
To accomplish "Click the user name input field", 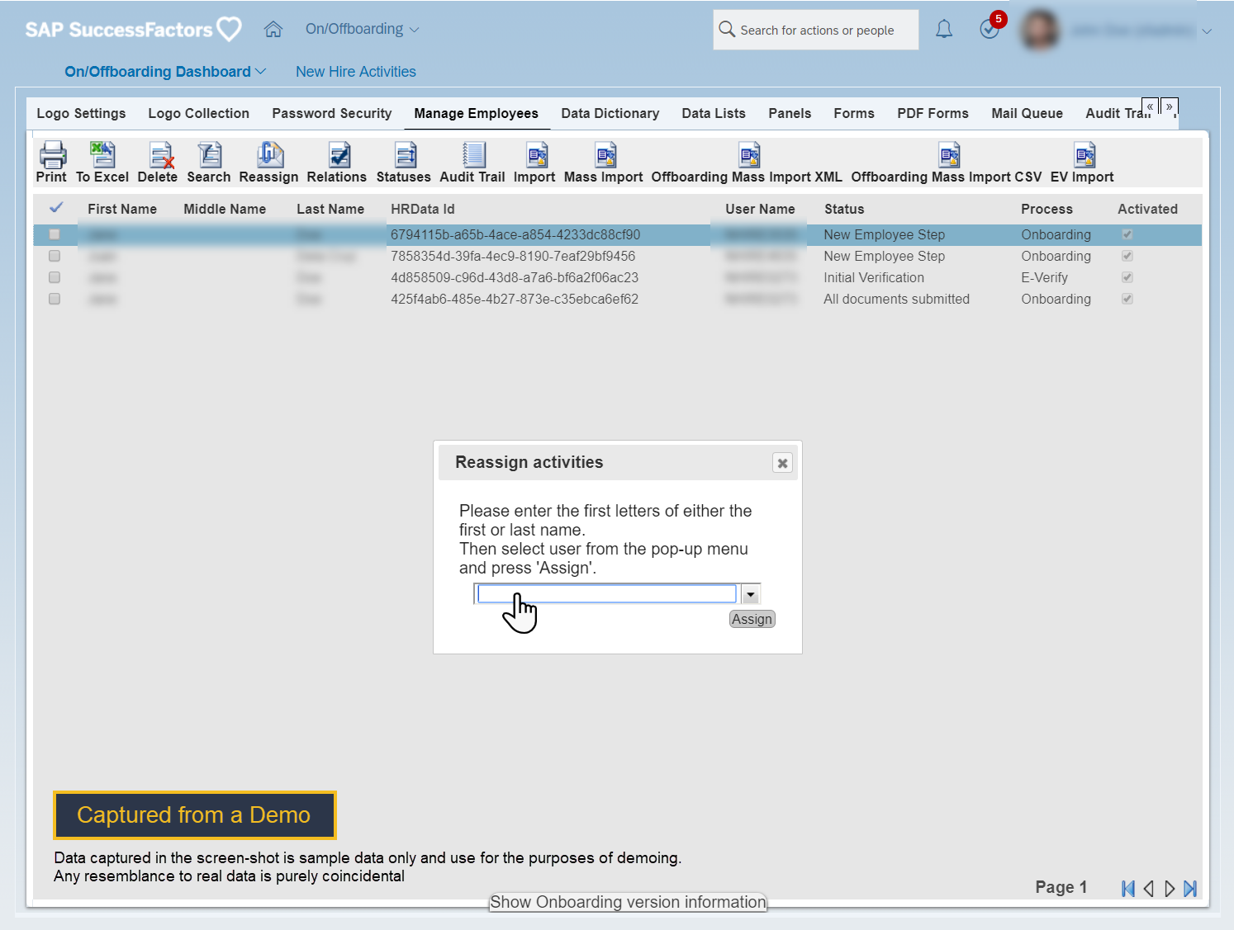I will click(x=606, y=594).
